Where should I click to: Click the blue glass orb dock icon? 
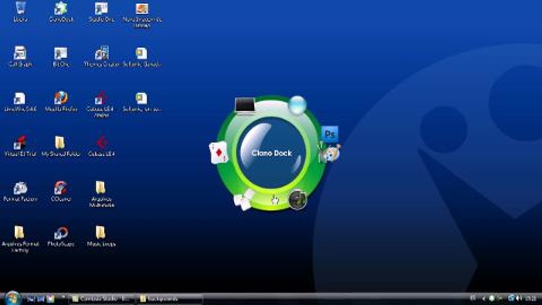(298, 105)
